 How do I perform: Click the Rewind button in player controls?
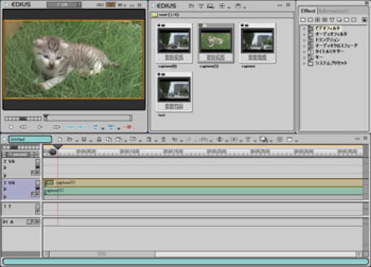pyautogui.click(x=23, y=127)
